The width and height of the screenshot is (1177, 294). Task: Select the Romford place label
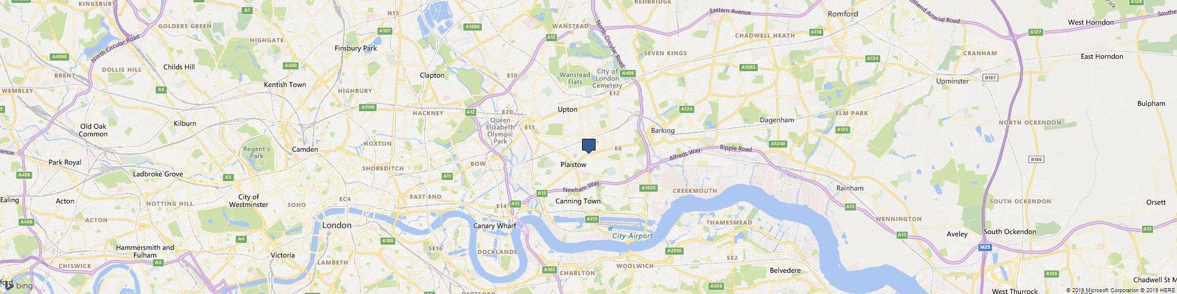click(843, 14)
